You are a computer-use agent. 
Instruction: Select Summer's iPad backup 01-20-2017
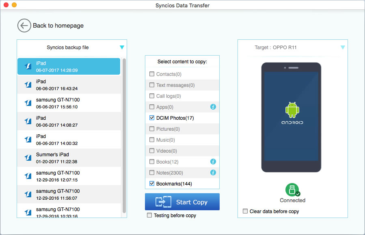coord(69,158)
